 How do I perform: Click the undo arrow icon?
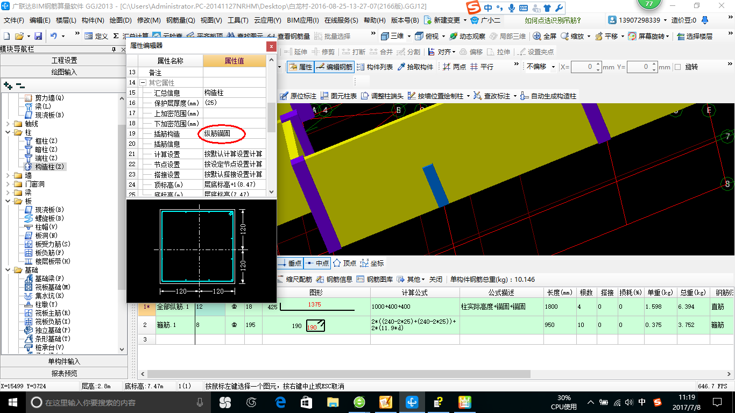pyautogui.click(x=54, y=36)
